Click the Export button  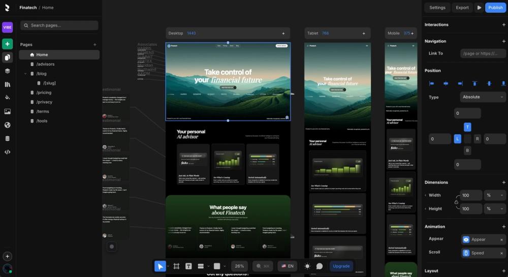tap(462, 8)
